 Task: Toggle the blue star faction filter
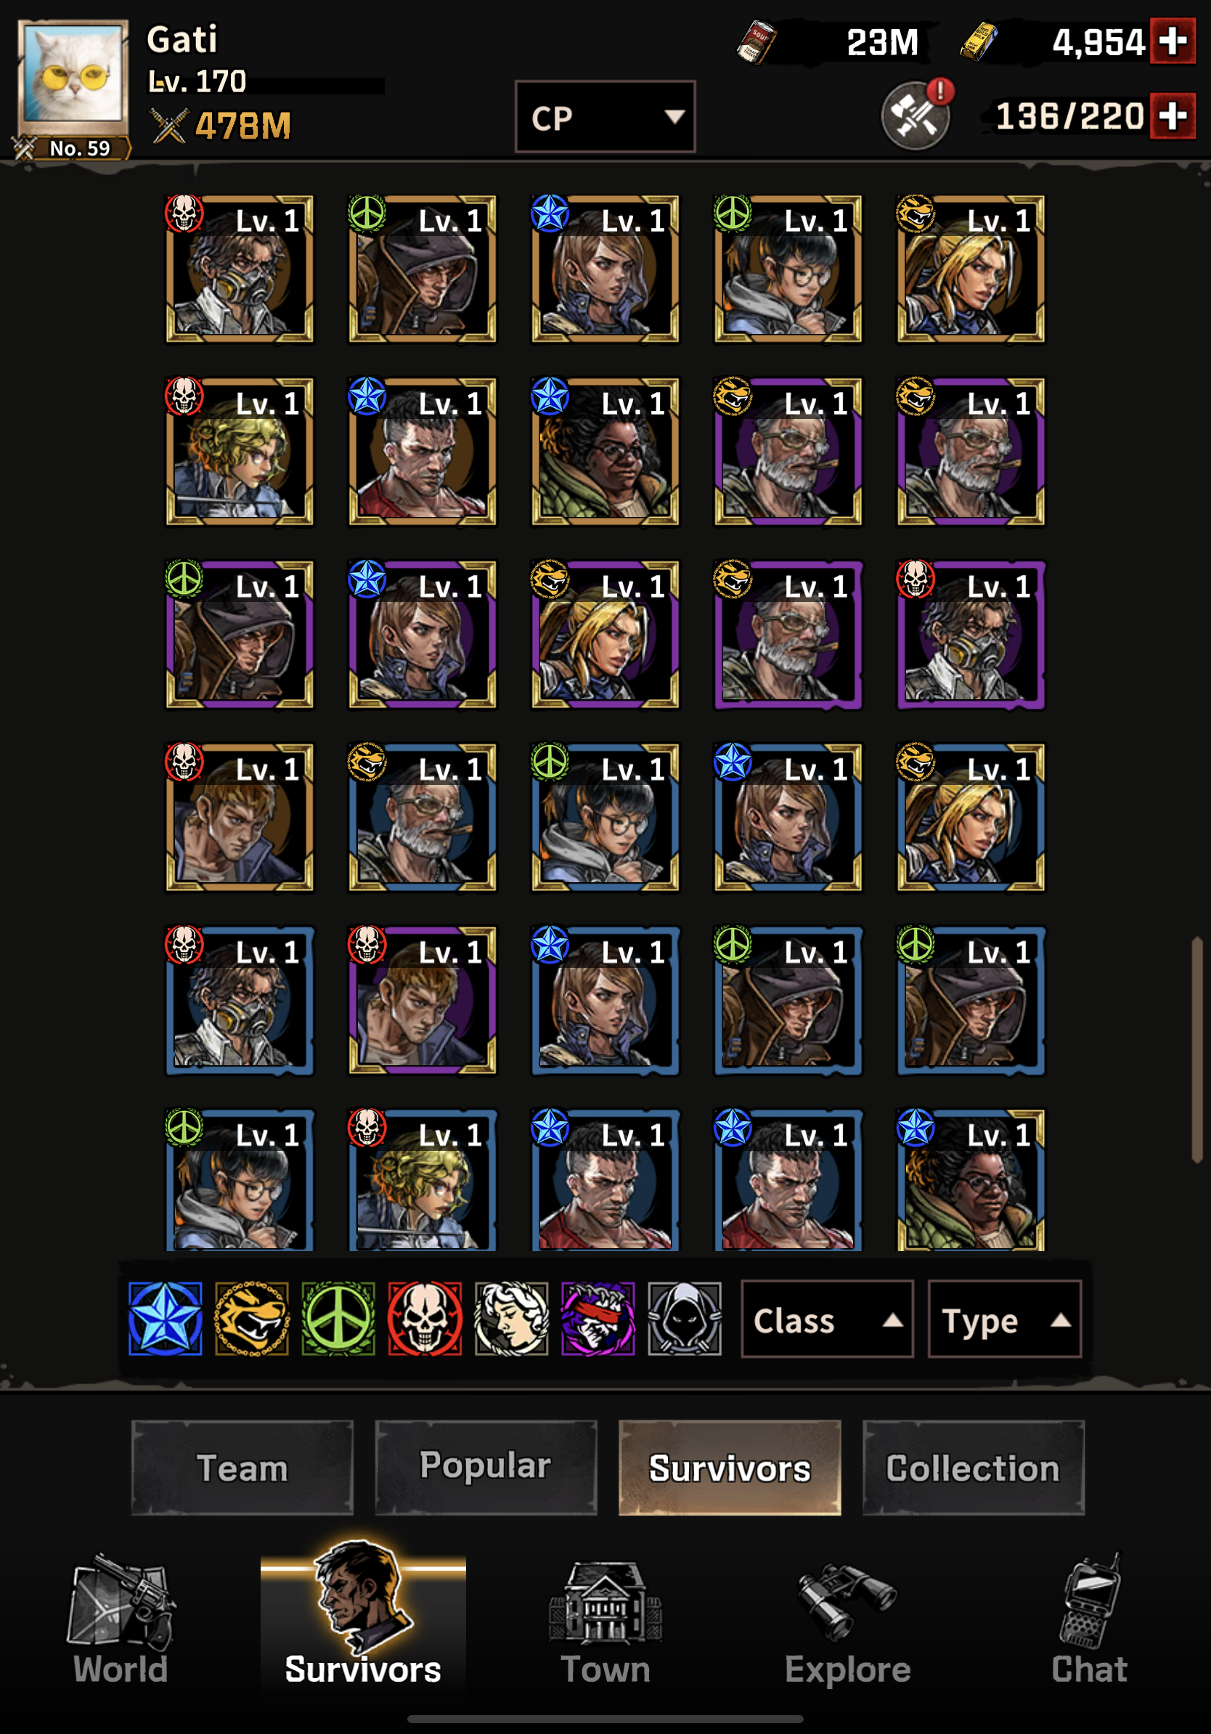point(166,1319)
